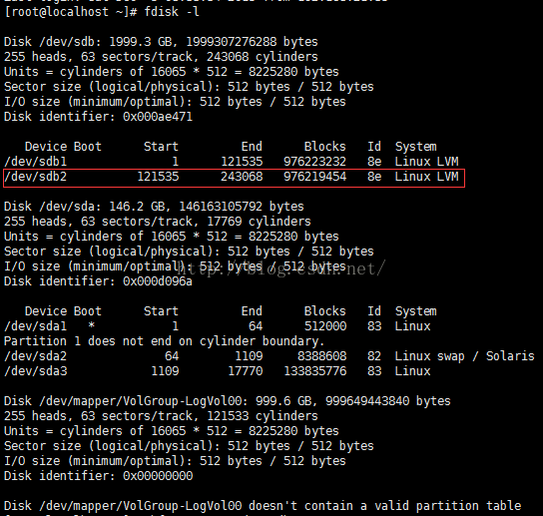The image size is (543, 516).
Task: Select 'Disk /dev/sda: 146.2 GB' line
Action: pos(154,207)
